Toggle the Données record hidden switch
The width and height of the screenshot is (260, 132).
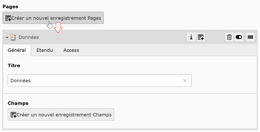[239, 37]
